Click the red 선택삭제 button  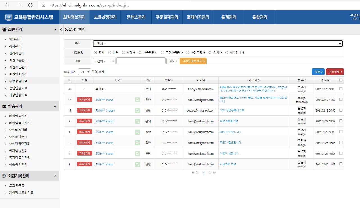coord(335,72)
